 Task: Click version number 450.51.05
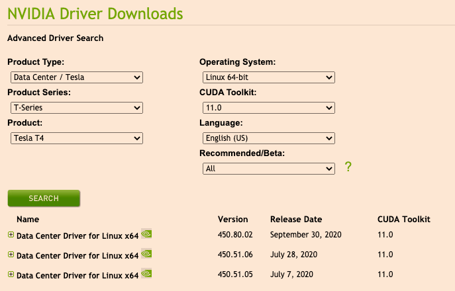[235, 274]
